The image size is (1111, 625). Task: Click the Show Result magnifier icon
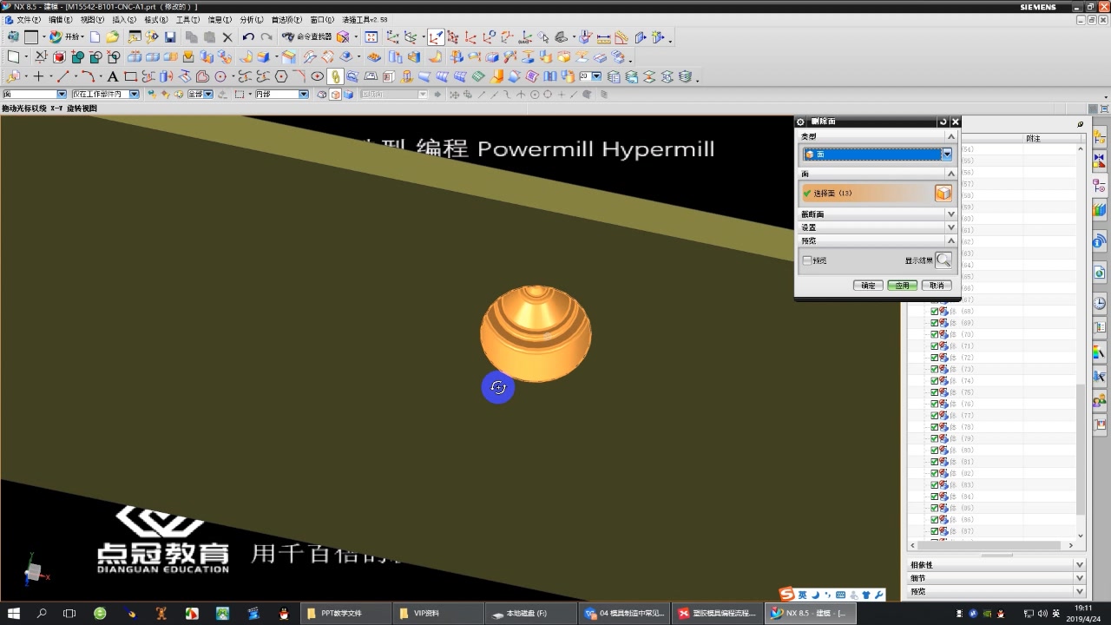tap(943, 260)
